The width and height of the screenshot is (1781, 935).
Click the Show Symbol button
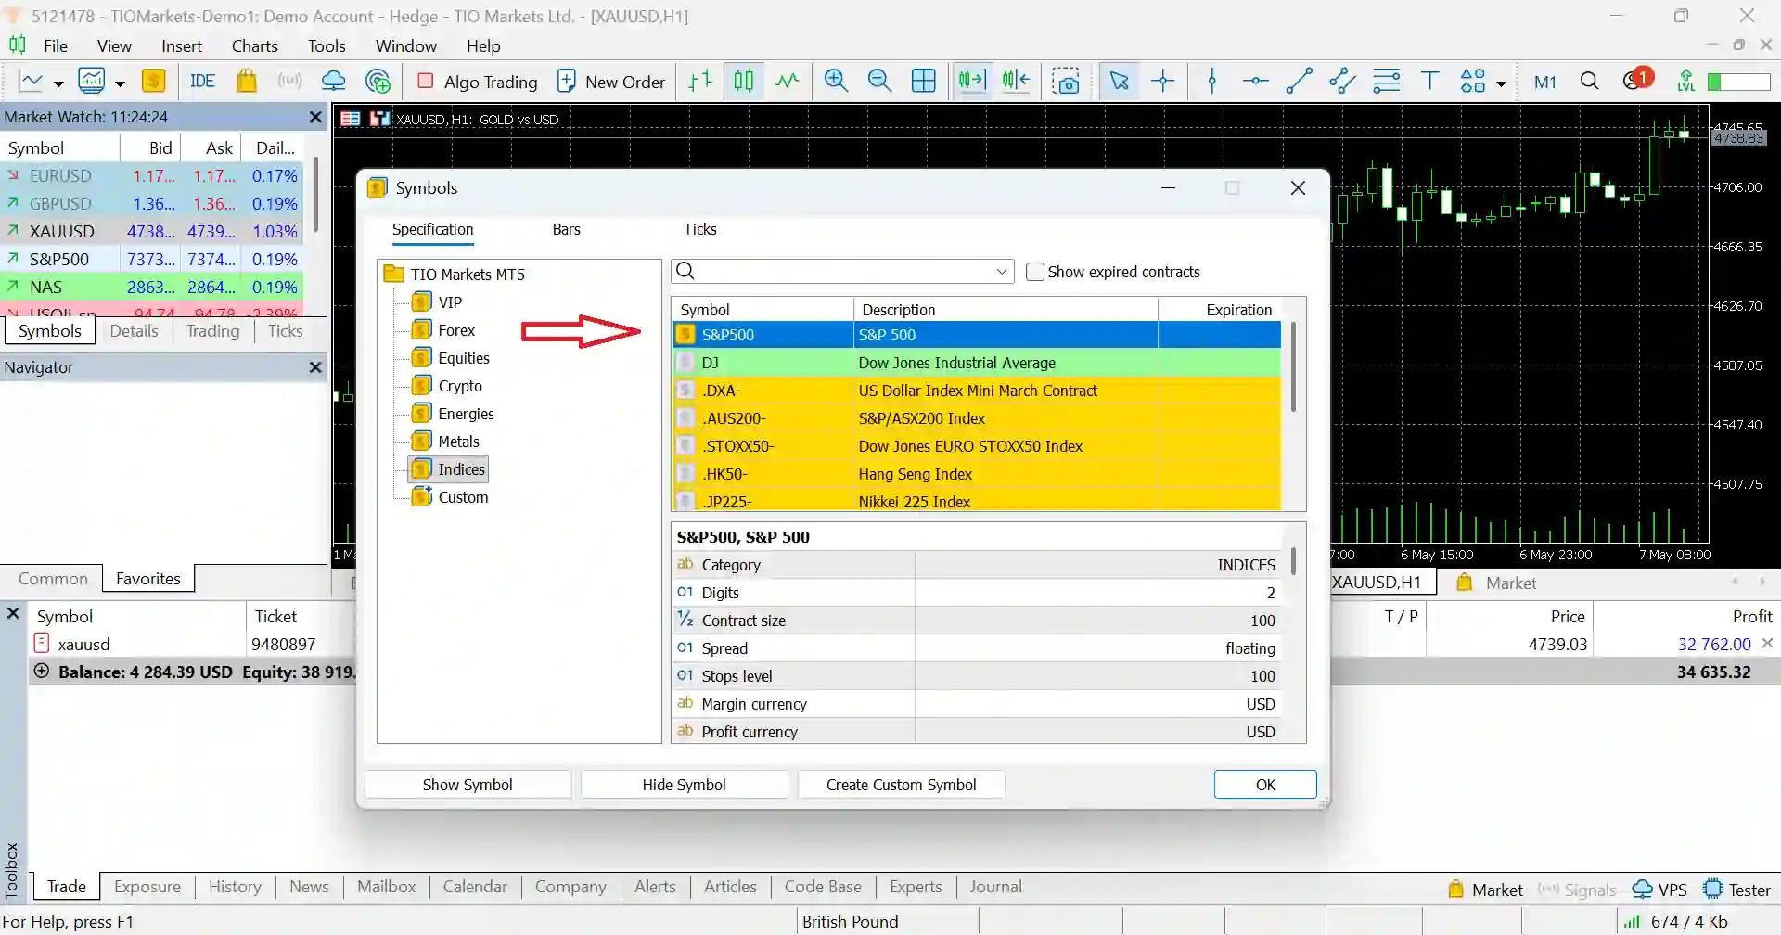click(x=468, y=785)
